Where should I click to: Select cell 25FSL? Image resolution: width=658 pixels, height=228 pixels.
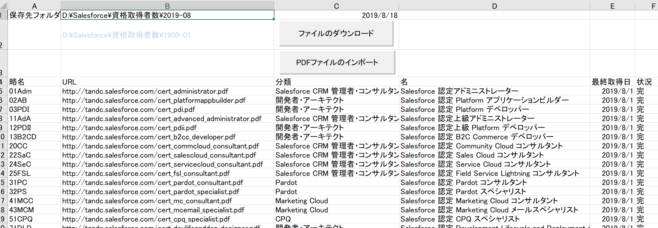[x=34, y=173]
